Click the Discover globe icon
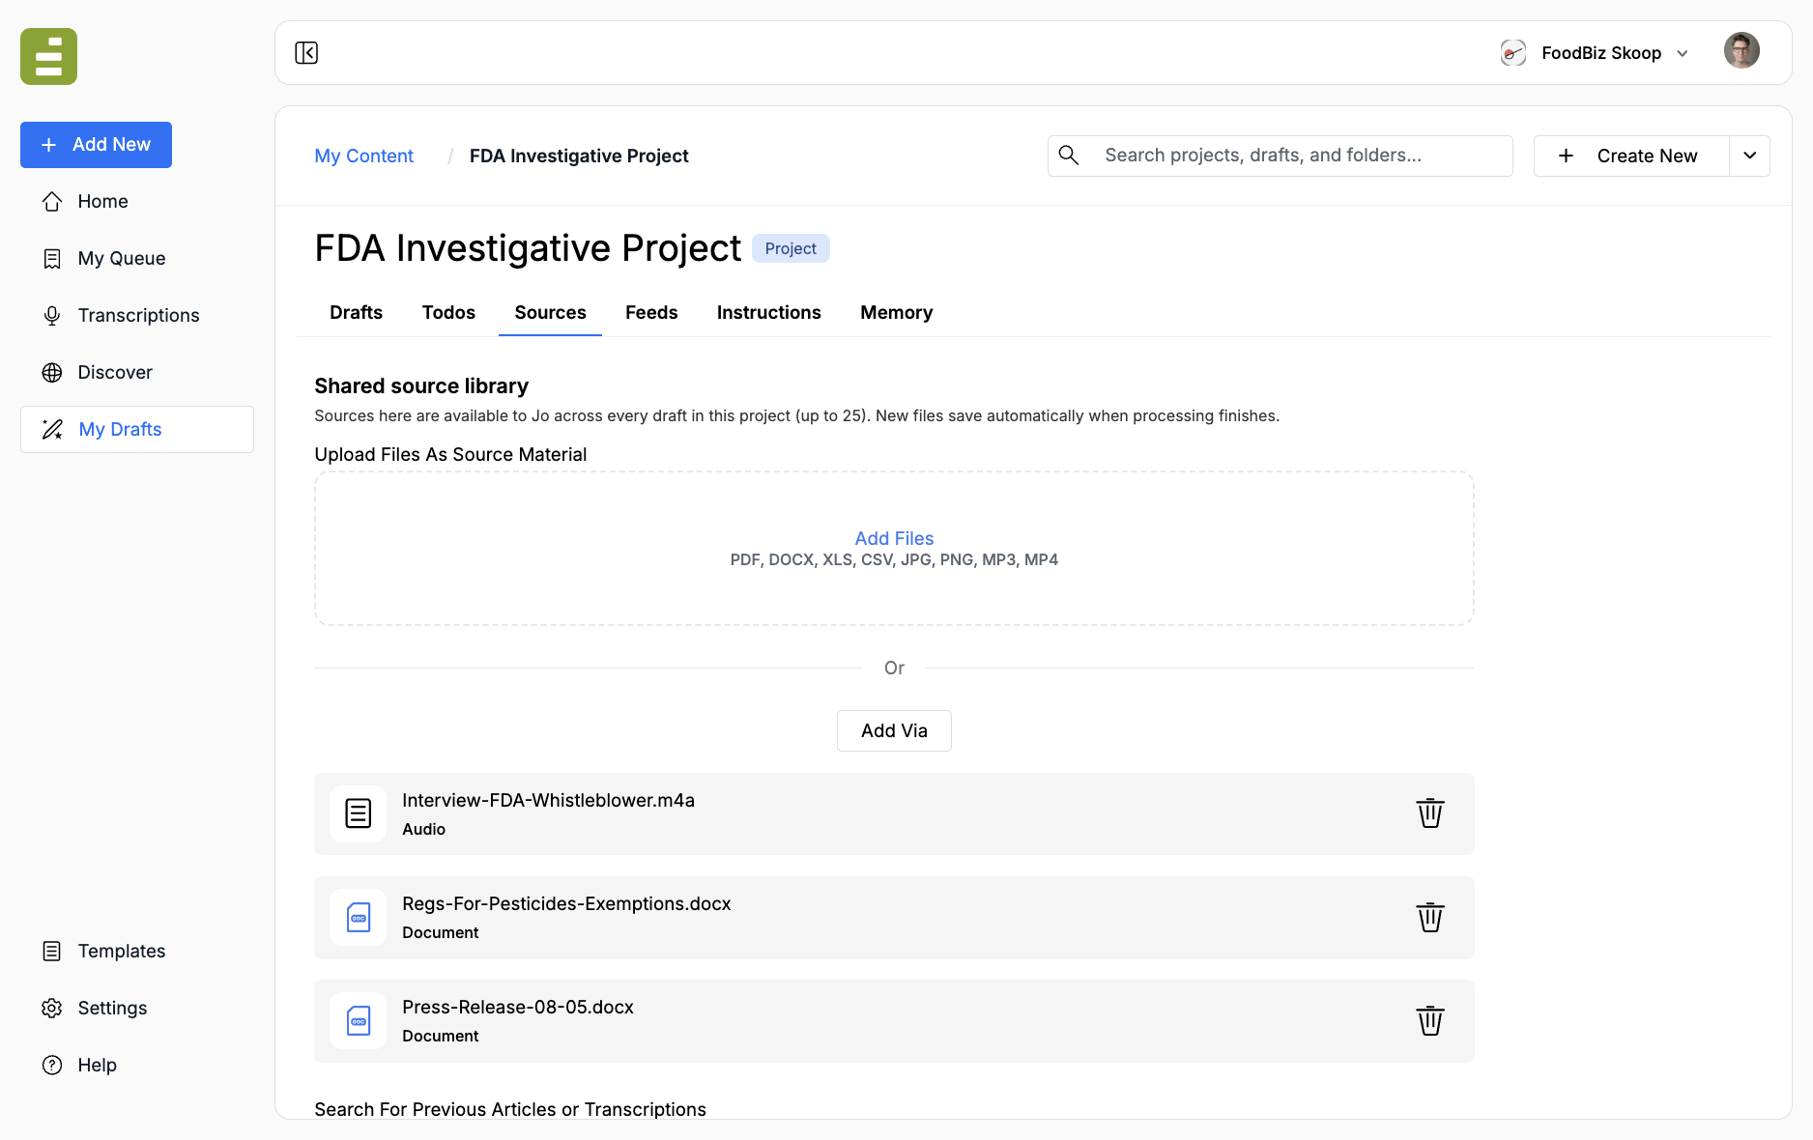The width and height of the screenshot is (1813, 1140). pyautogui.click(x=52, y=372)
